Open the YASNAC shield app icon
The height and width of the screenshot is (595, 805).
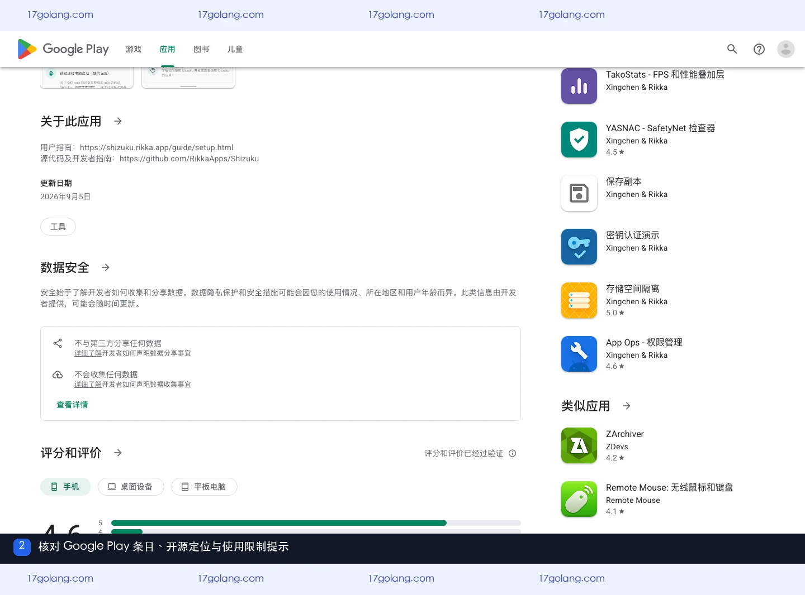click(x=579, y=140)
